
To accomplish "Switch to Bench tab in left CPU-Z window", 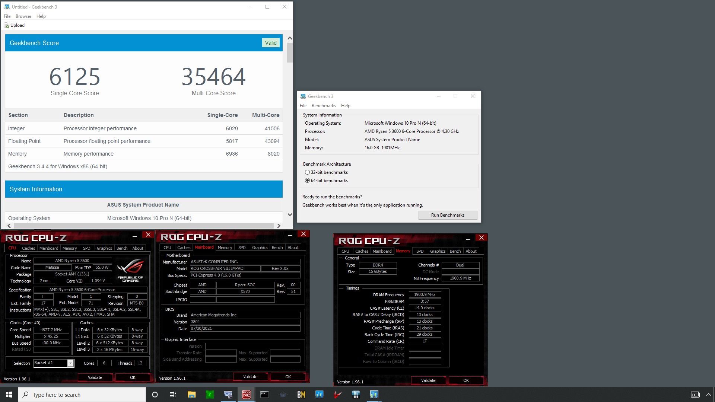I will [122, 248].
